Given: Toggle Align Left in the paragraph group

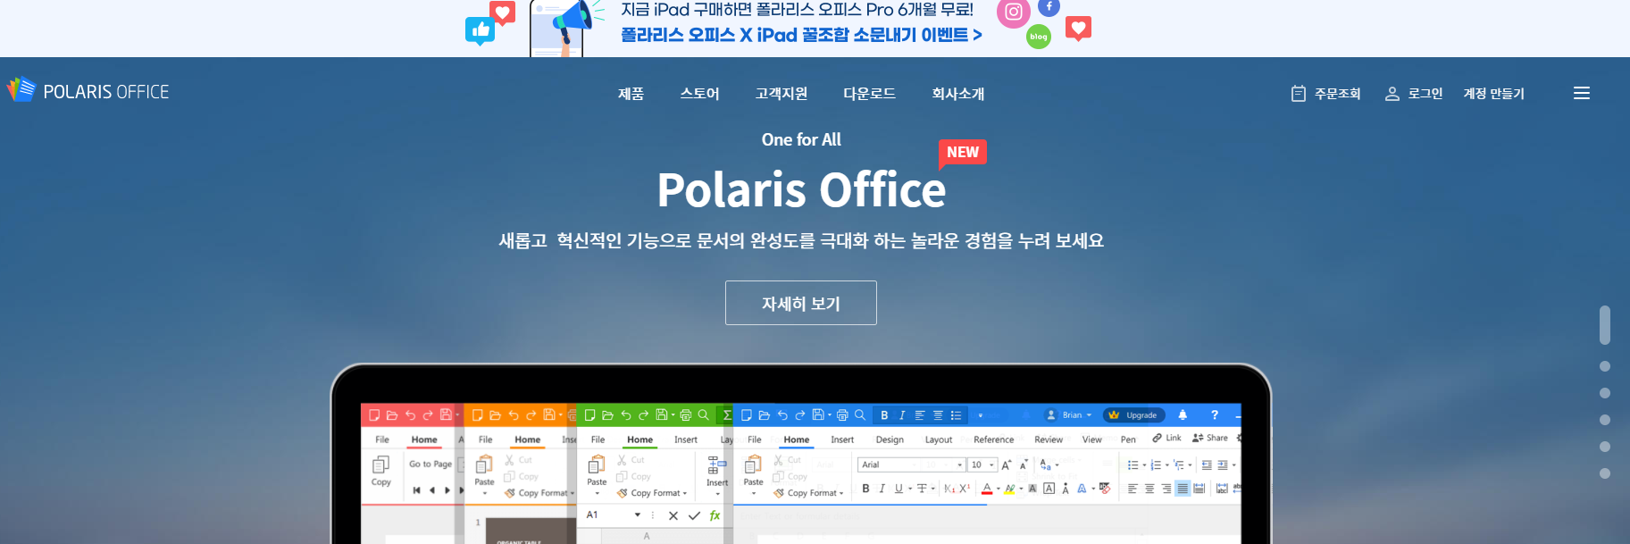Looking at the screenshot, I should pos(1133,489).
